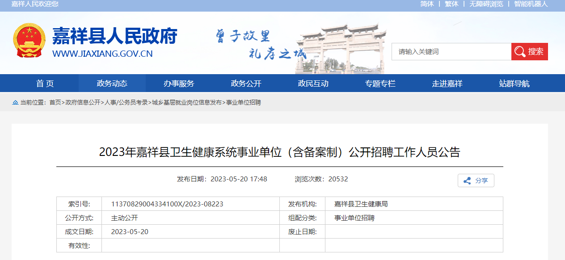The image size is (565, 260).
Task: Click the 公开方式 label cell
Action: point(79,218)
